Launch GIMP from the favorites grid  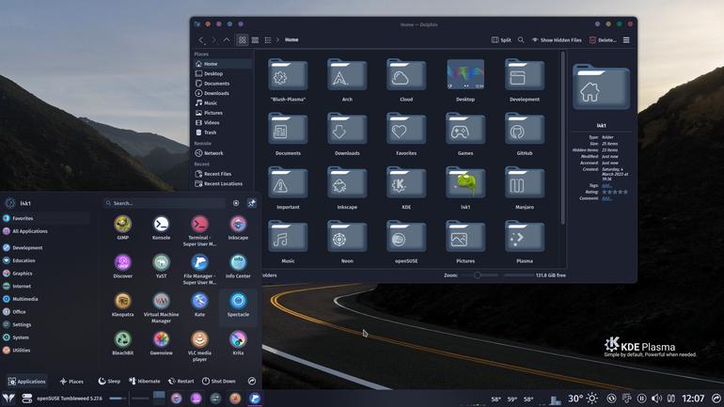pos(122,228)
